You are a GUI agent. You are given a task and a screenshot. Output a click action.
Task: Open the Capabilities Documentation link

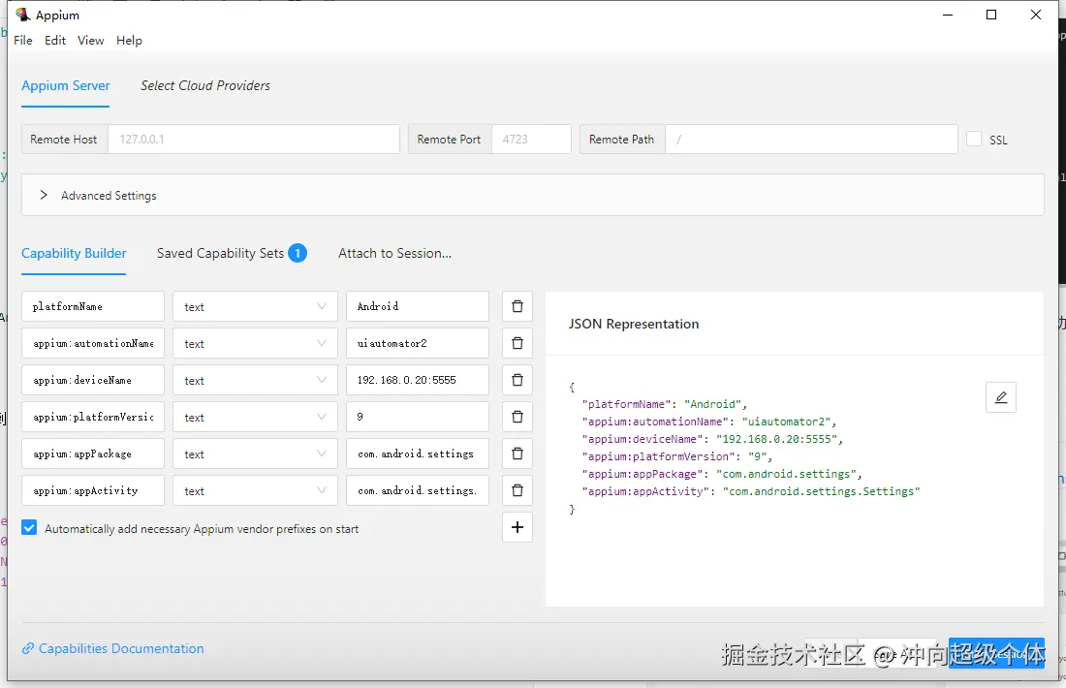tap(112, 648)
